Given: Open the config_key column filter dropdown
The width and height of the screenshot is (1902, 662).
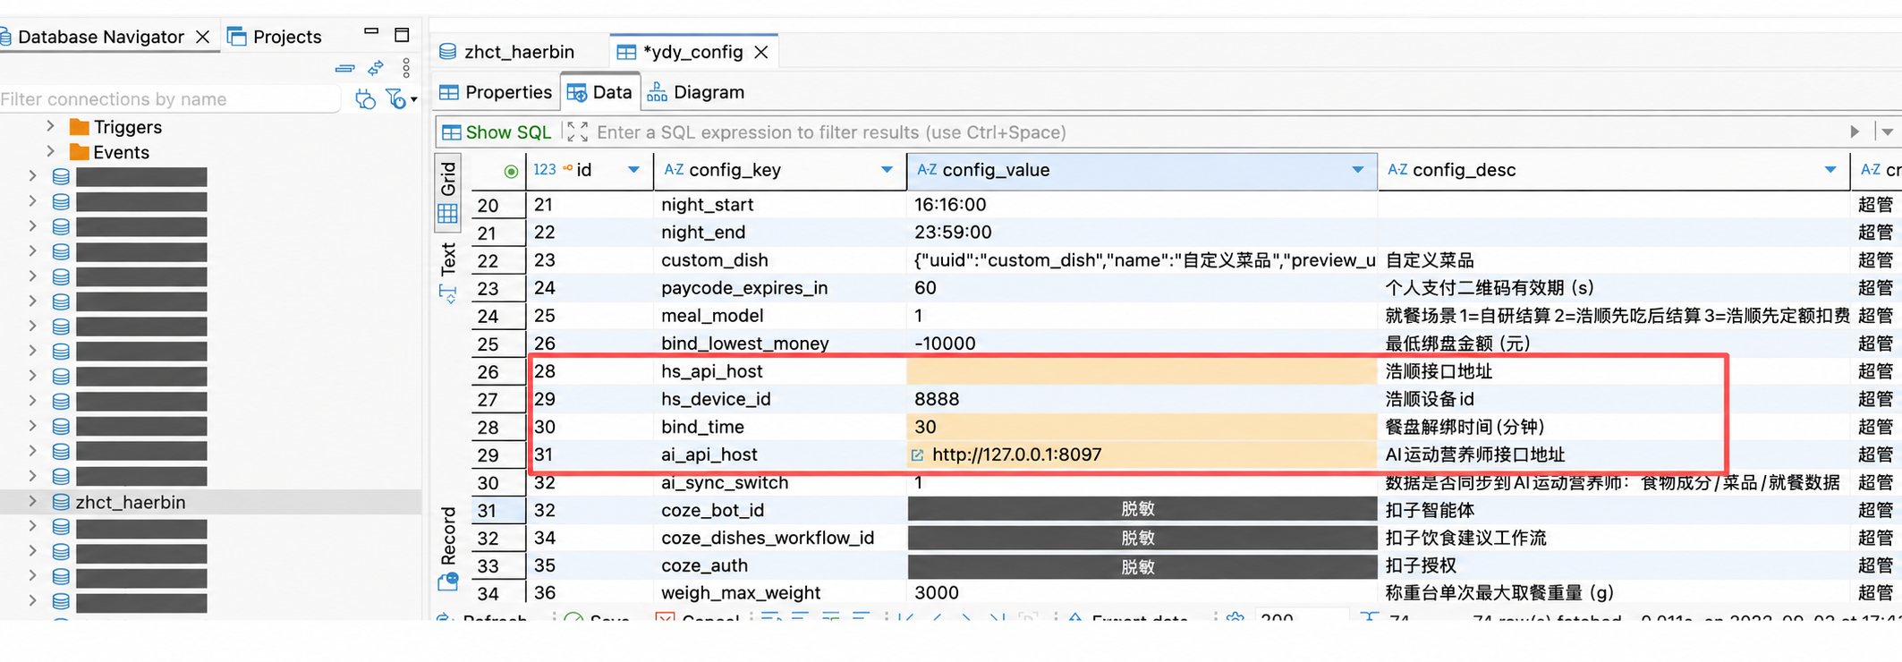Looking at the screenshot, I should 887,170.
